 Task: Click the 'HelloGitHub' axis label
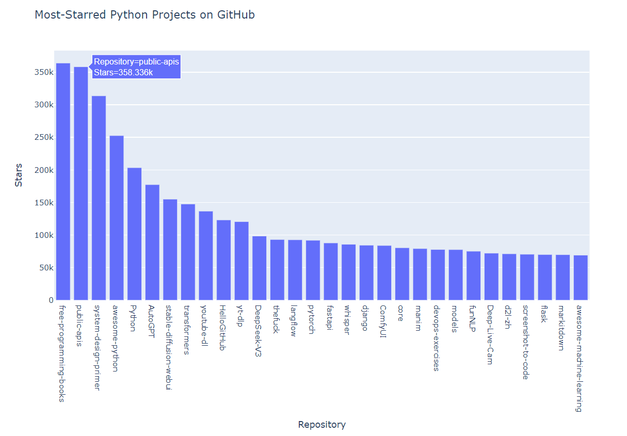pyautogui.click(x=222, y=328)
